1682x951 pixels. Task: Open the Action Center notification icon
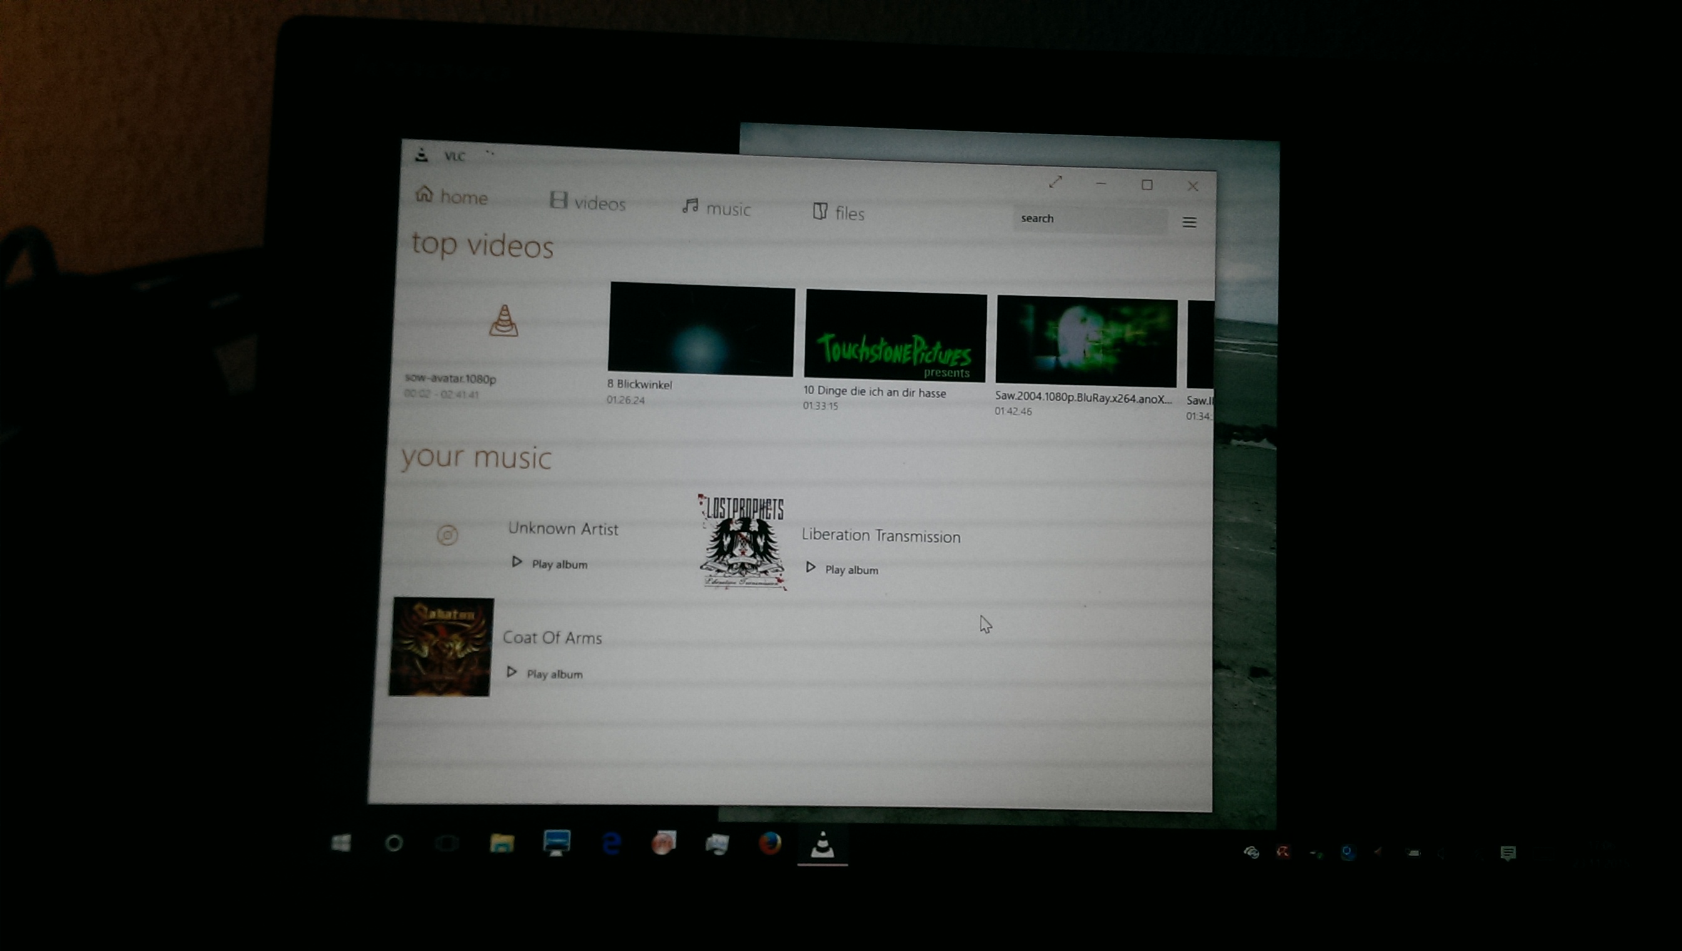(1507, 852)
